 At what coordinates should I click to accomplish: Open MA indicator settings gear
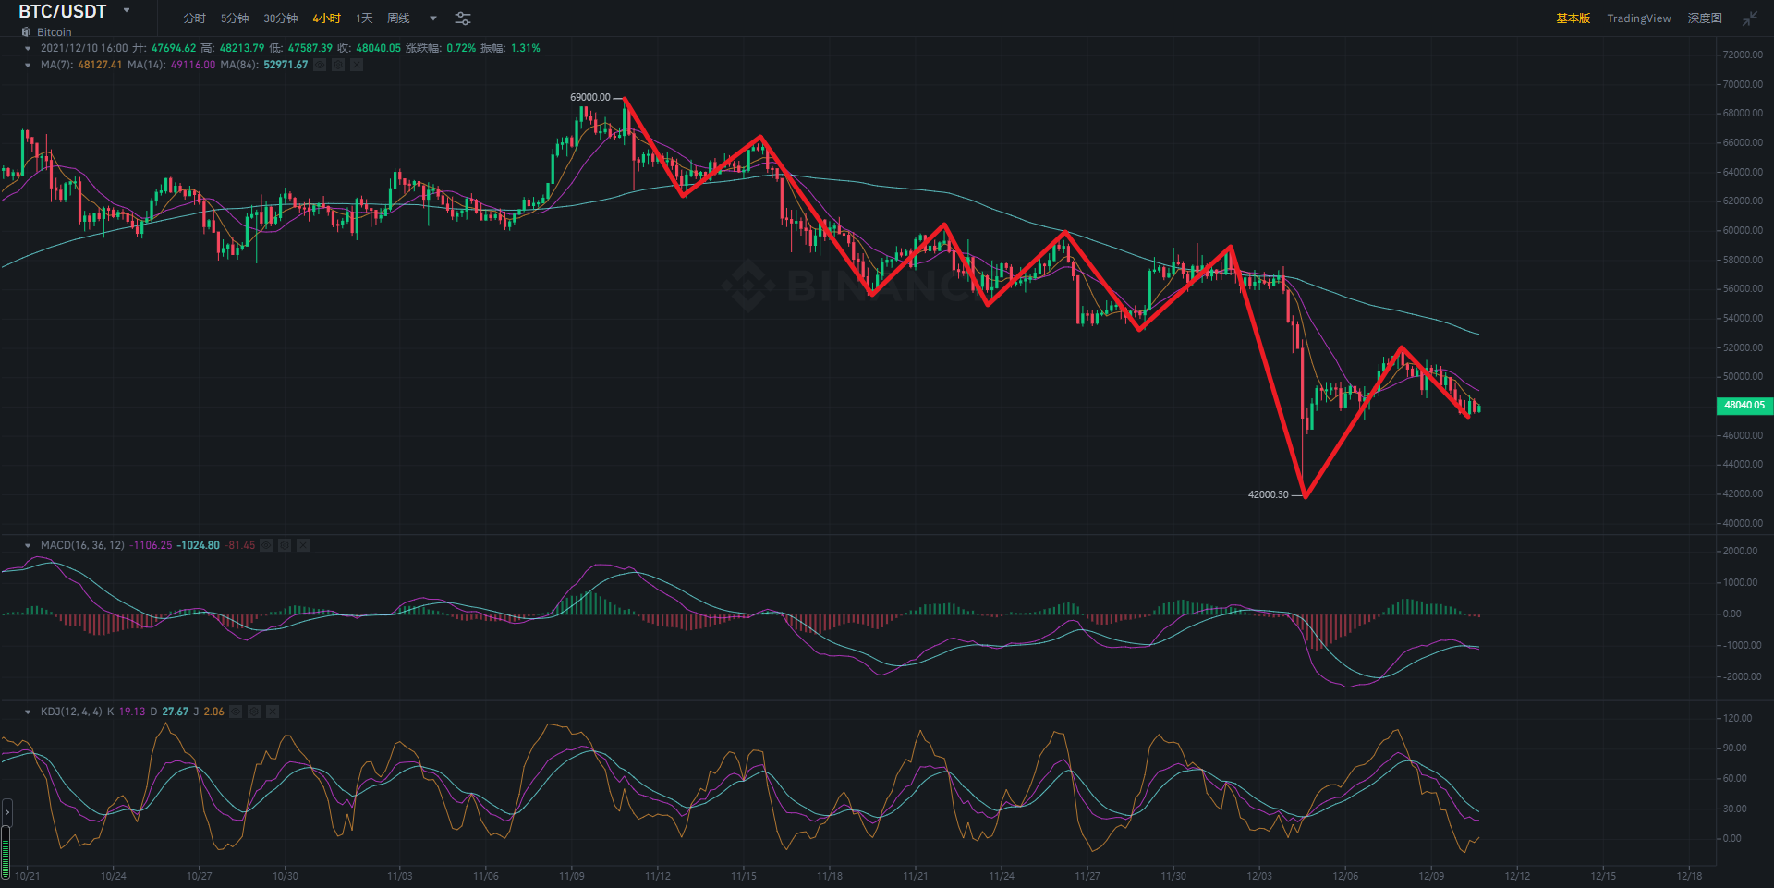338,65
